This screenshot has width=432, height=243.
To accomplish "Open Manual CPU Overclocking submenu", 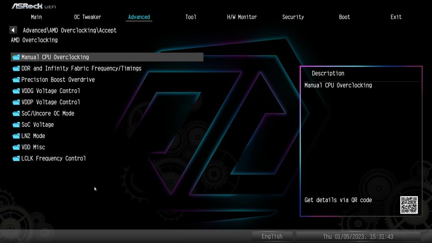I will click(107, 57).
